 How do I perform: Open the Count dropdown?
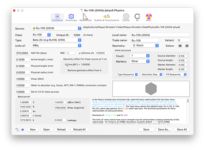pos(140,55)
